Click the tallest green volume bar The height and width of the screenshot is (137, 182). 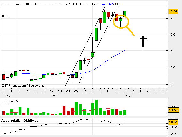click(x=96, y=107)
